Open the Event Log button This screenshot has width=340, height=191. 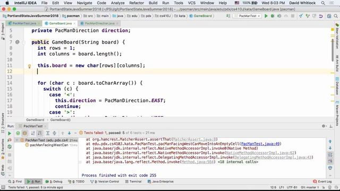pyautogui.click(x=322, y=181)
